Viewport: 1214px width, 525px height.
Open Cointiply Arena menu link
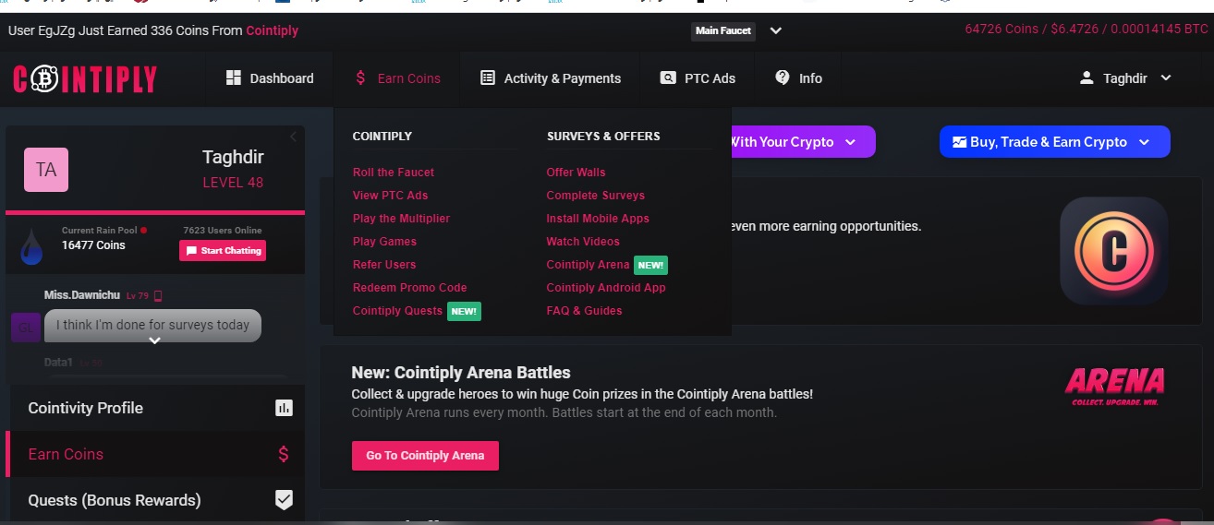point(588,265)
